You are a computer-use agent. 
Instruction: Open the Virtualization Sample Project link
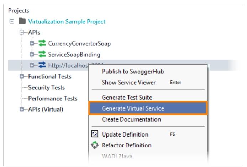point(67,22)
